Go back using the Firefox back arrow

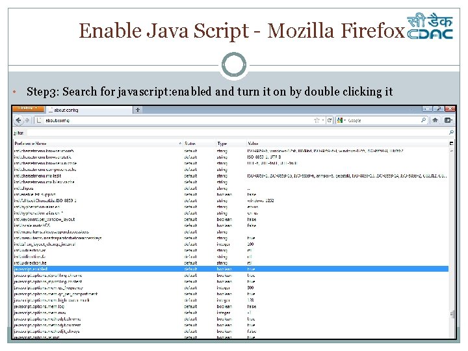point(18,120)
